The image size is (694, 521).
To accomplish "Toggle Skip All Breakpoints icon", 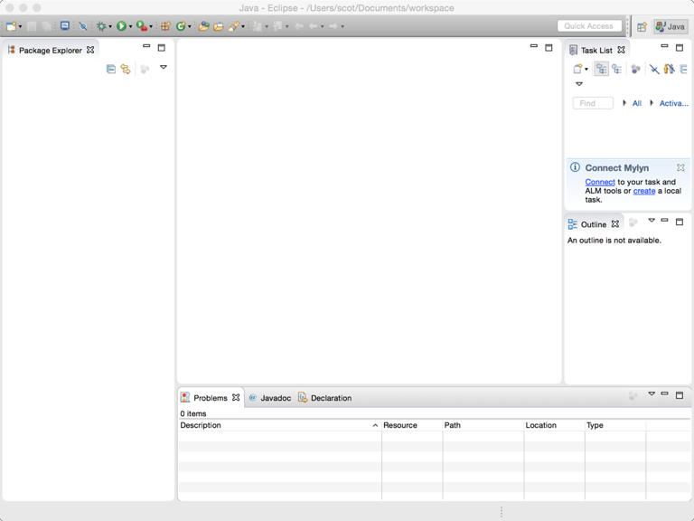I will [83, 26].
